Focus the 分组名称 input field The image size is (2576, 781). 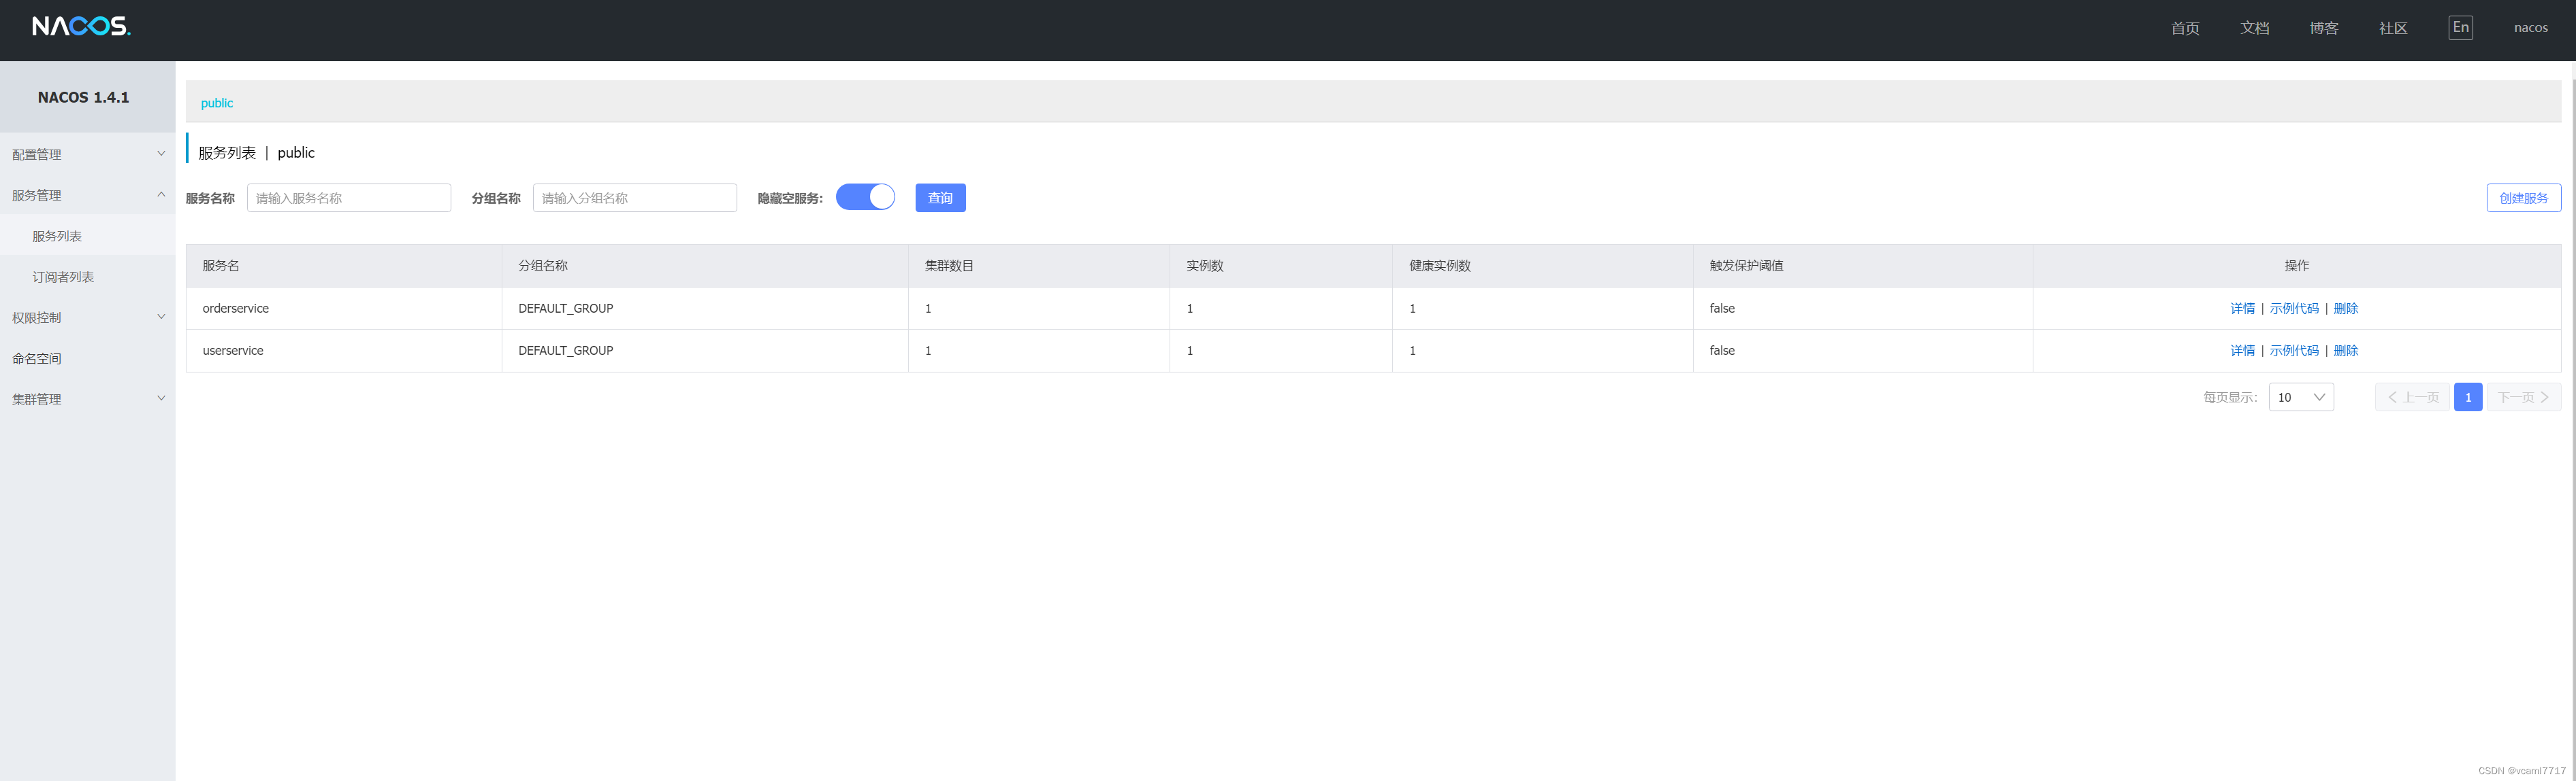pos(635,198)
